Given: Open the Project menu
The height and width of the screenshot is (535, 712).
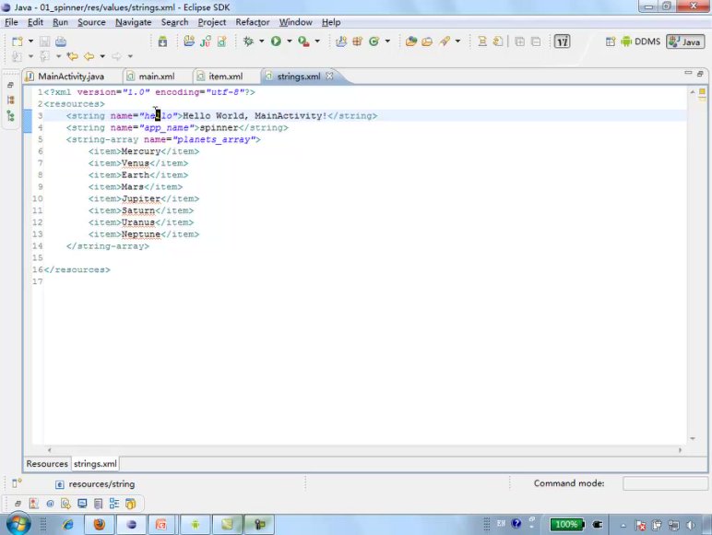Looking at the screenshot, I should 211,22.
